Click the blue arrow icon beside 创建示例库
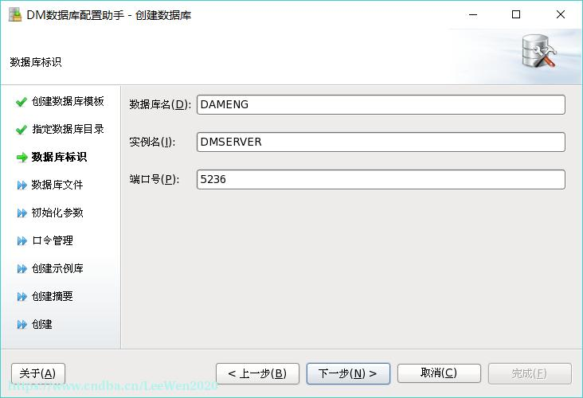The width and height of the screenshot is (583, 398). [22, 269]
